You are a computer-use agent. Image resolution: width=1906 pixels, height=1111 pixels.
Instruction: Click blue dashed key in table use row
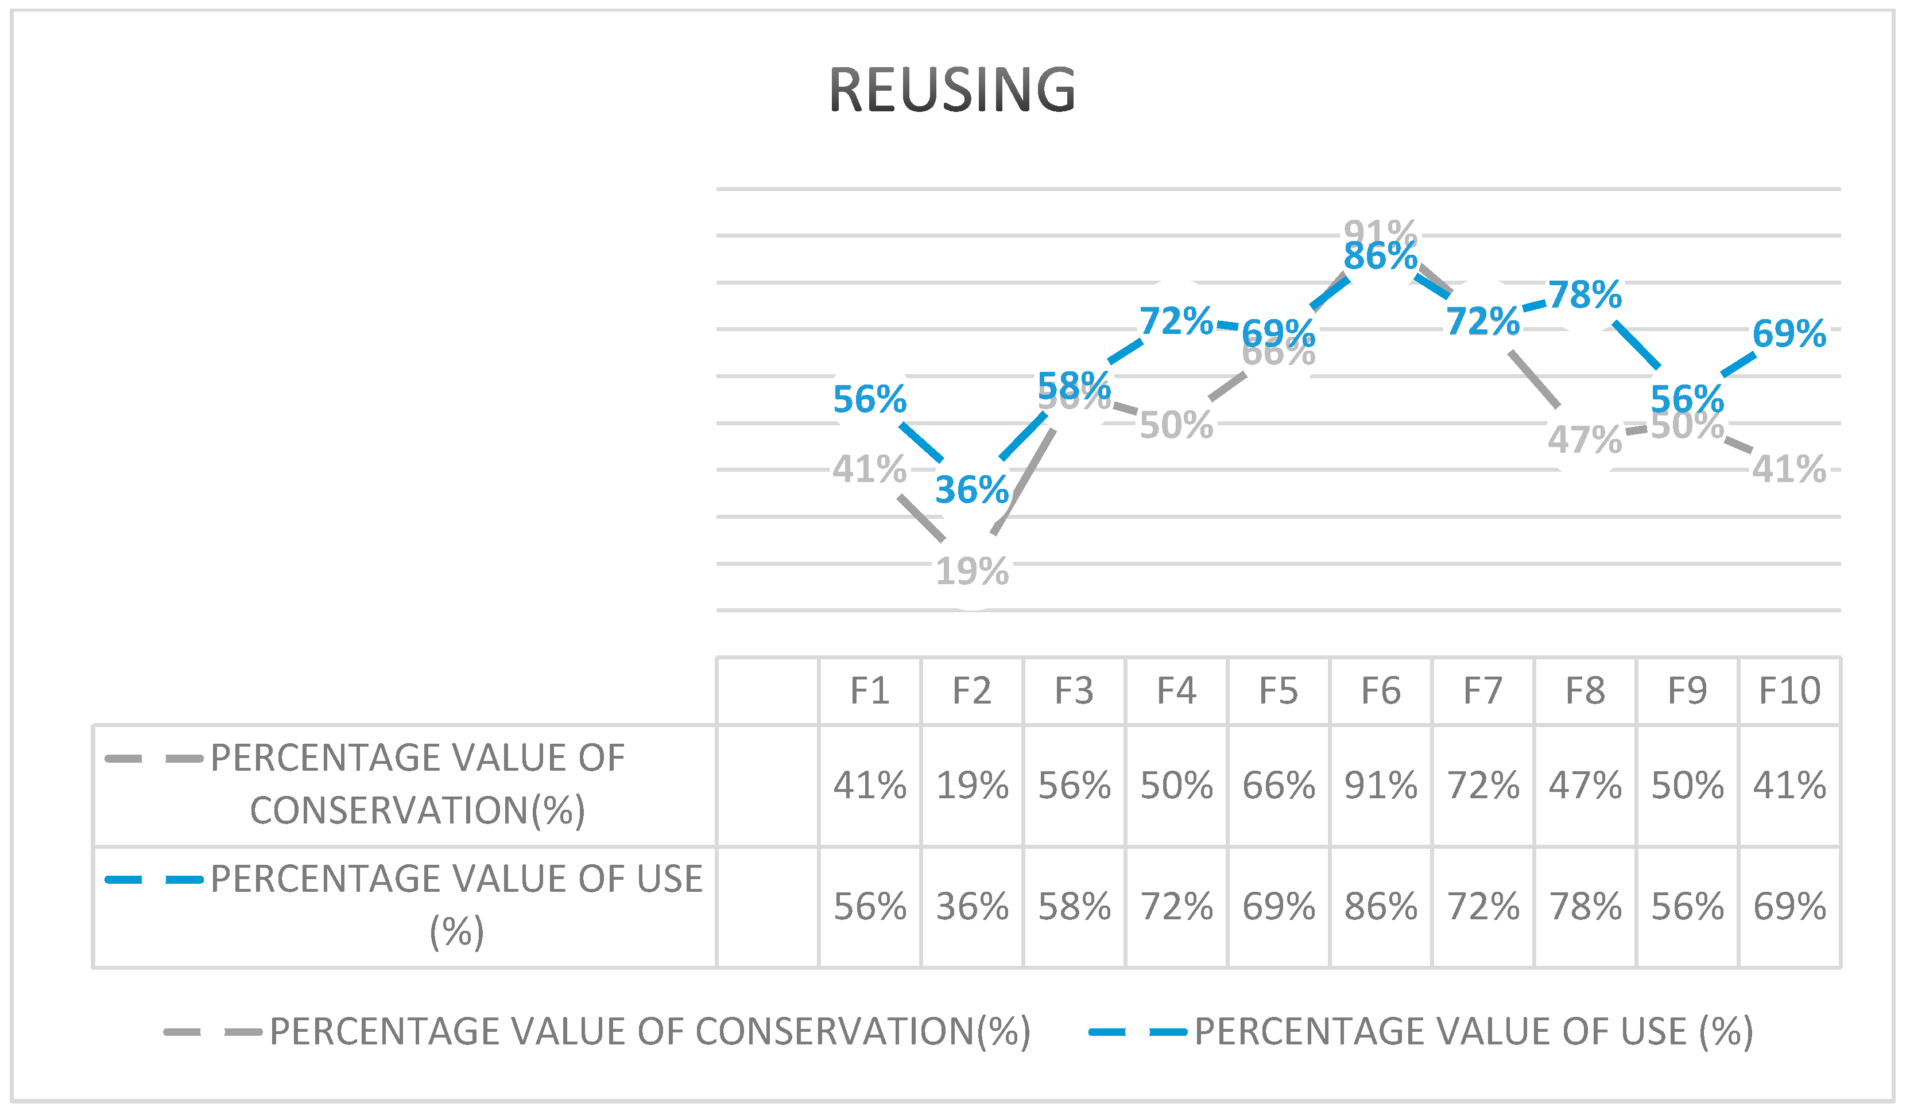point(153,880)
